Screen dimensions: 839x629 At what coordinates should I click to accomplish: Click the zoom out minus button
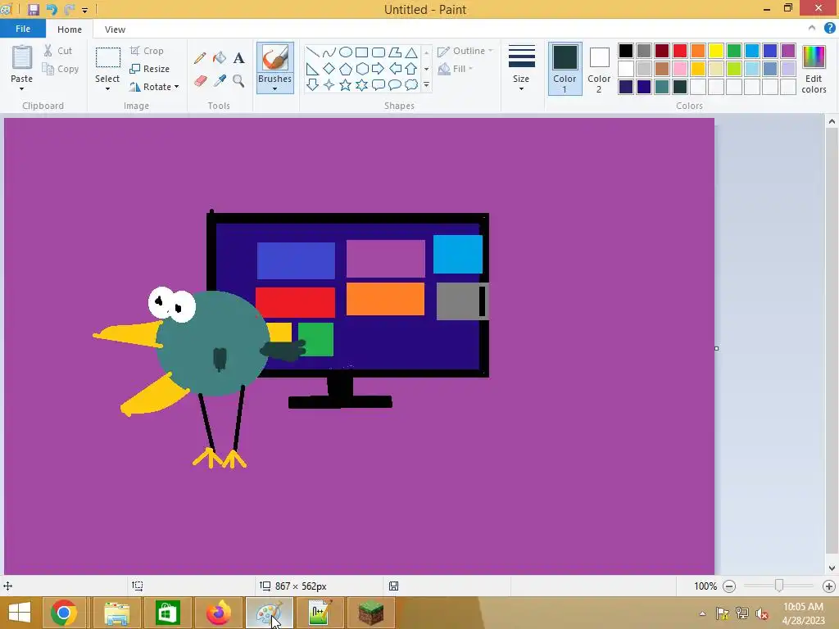728,586
